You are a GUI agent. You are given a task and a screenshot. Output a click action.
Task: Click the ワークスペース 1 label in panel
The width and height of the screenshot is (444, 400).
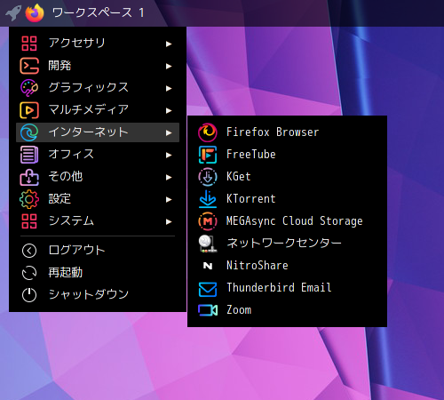click(99, 12)
